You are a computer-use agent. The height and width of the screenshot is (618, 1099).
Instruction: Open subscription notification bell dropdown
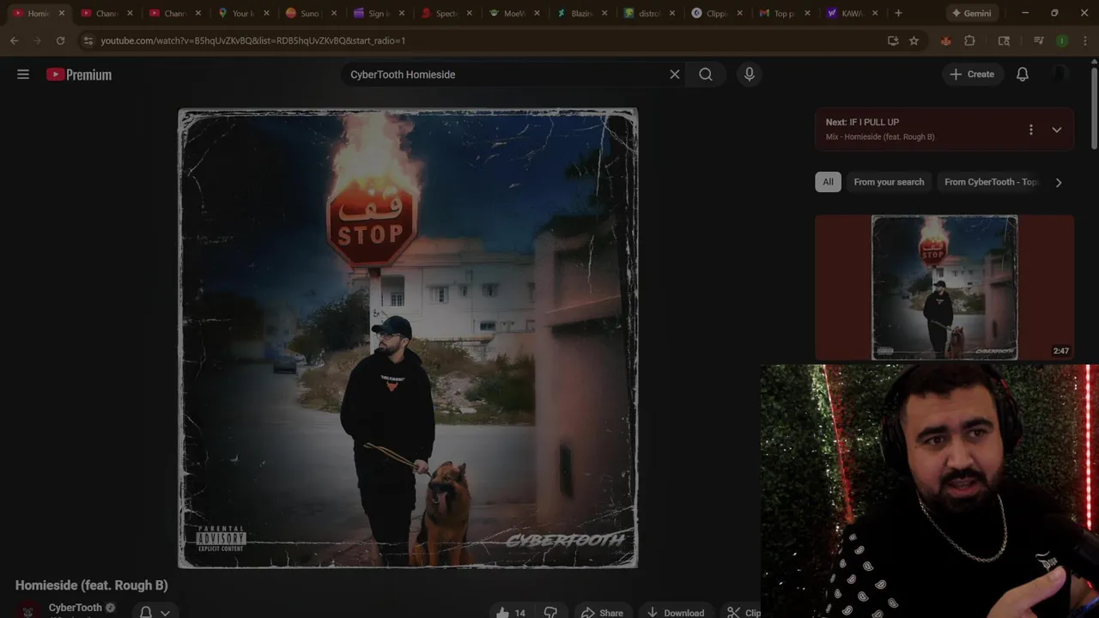155,612
